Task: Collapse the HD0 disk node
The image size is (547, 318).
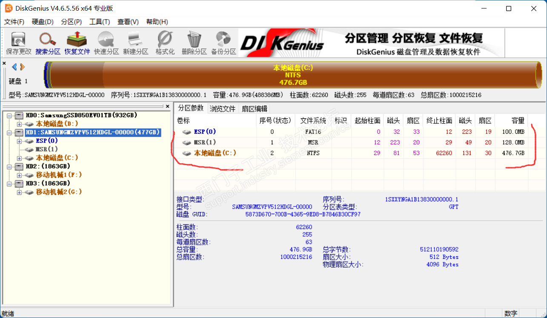Action: [9, 115]
